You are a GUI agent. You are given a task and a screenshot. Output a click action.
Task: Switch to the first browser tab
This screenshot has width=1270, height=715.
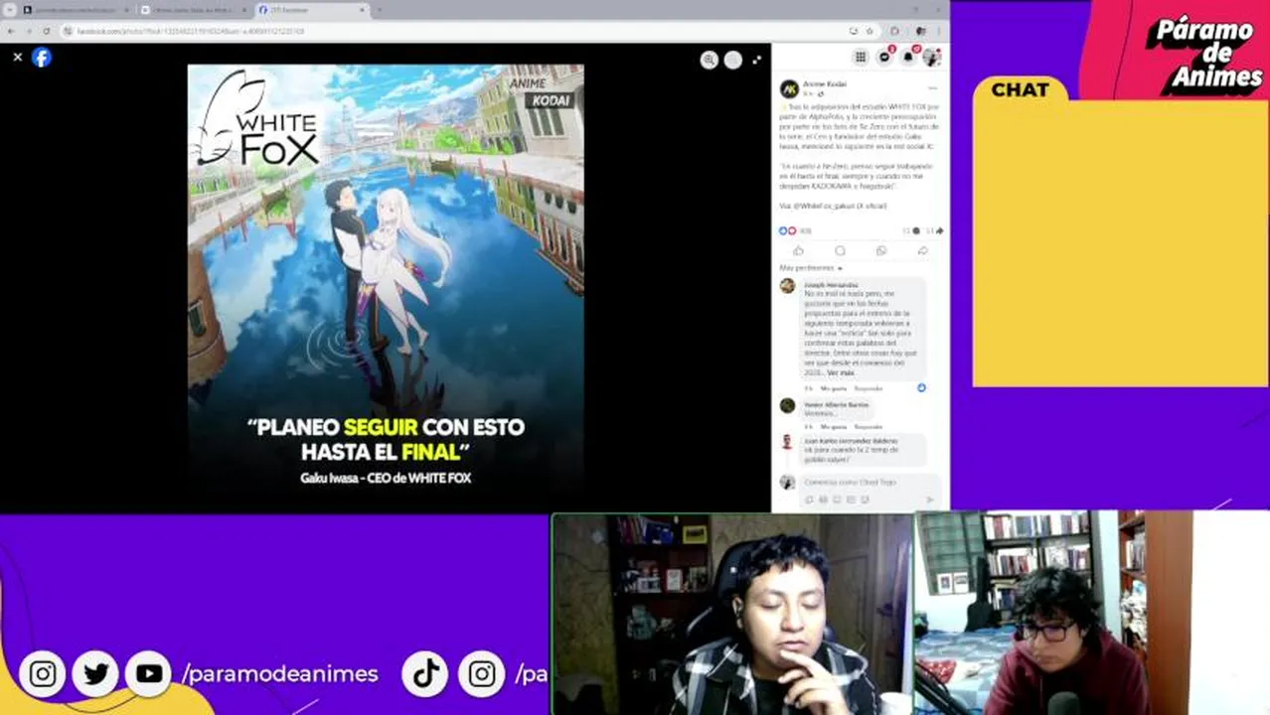(76, 10)
